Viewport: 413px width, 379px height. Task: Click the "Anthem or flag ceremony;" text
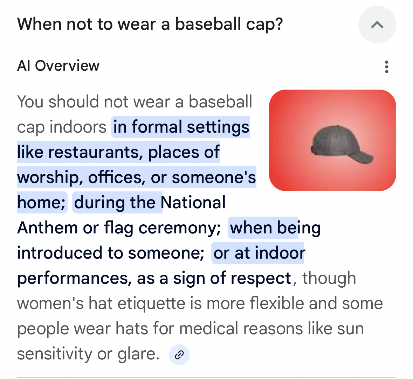[119, 228]
